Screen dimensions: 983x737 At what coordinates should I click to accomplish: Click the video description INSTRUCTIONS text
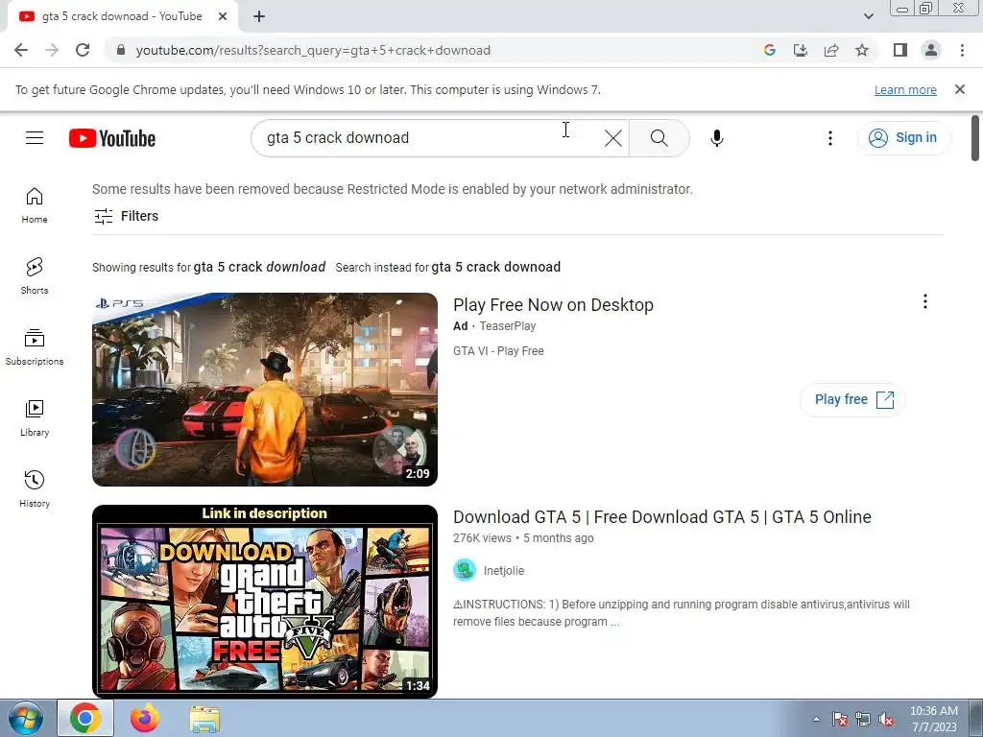click(x=682, y=613)
